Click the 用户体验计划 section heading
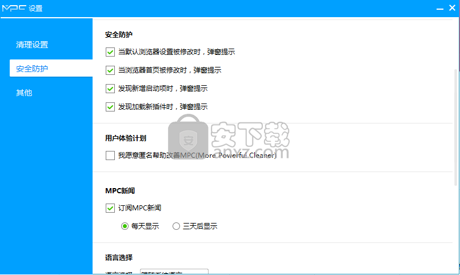The image size is (460, 275). [126, 138]
